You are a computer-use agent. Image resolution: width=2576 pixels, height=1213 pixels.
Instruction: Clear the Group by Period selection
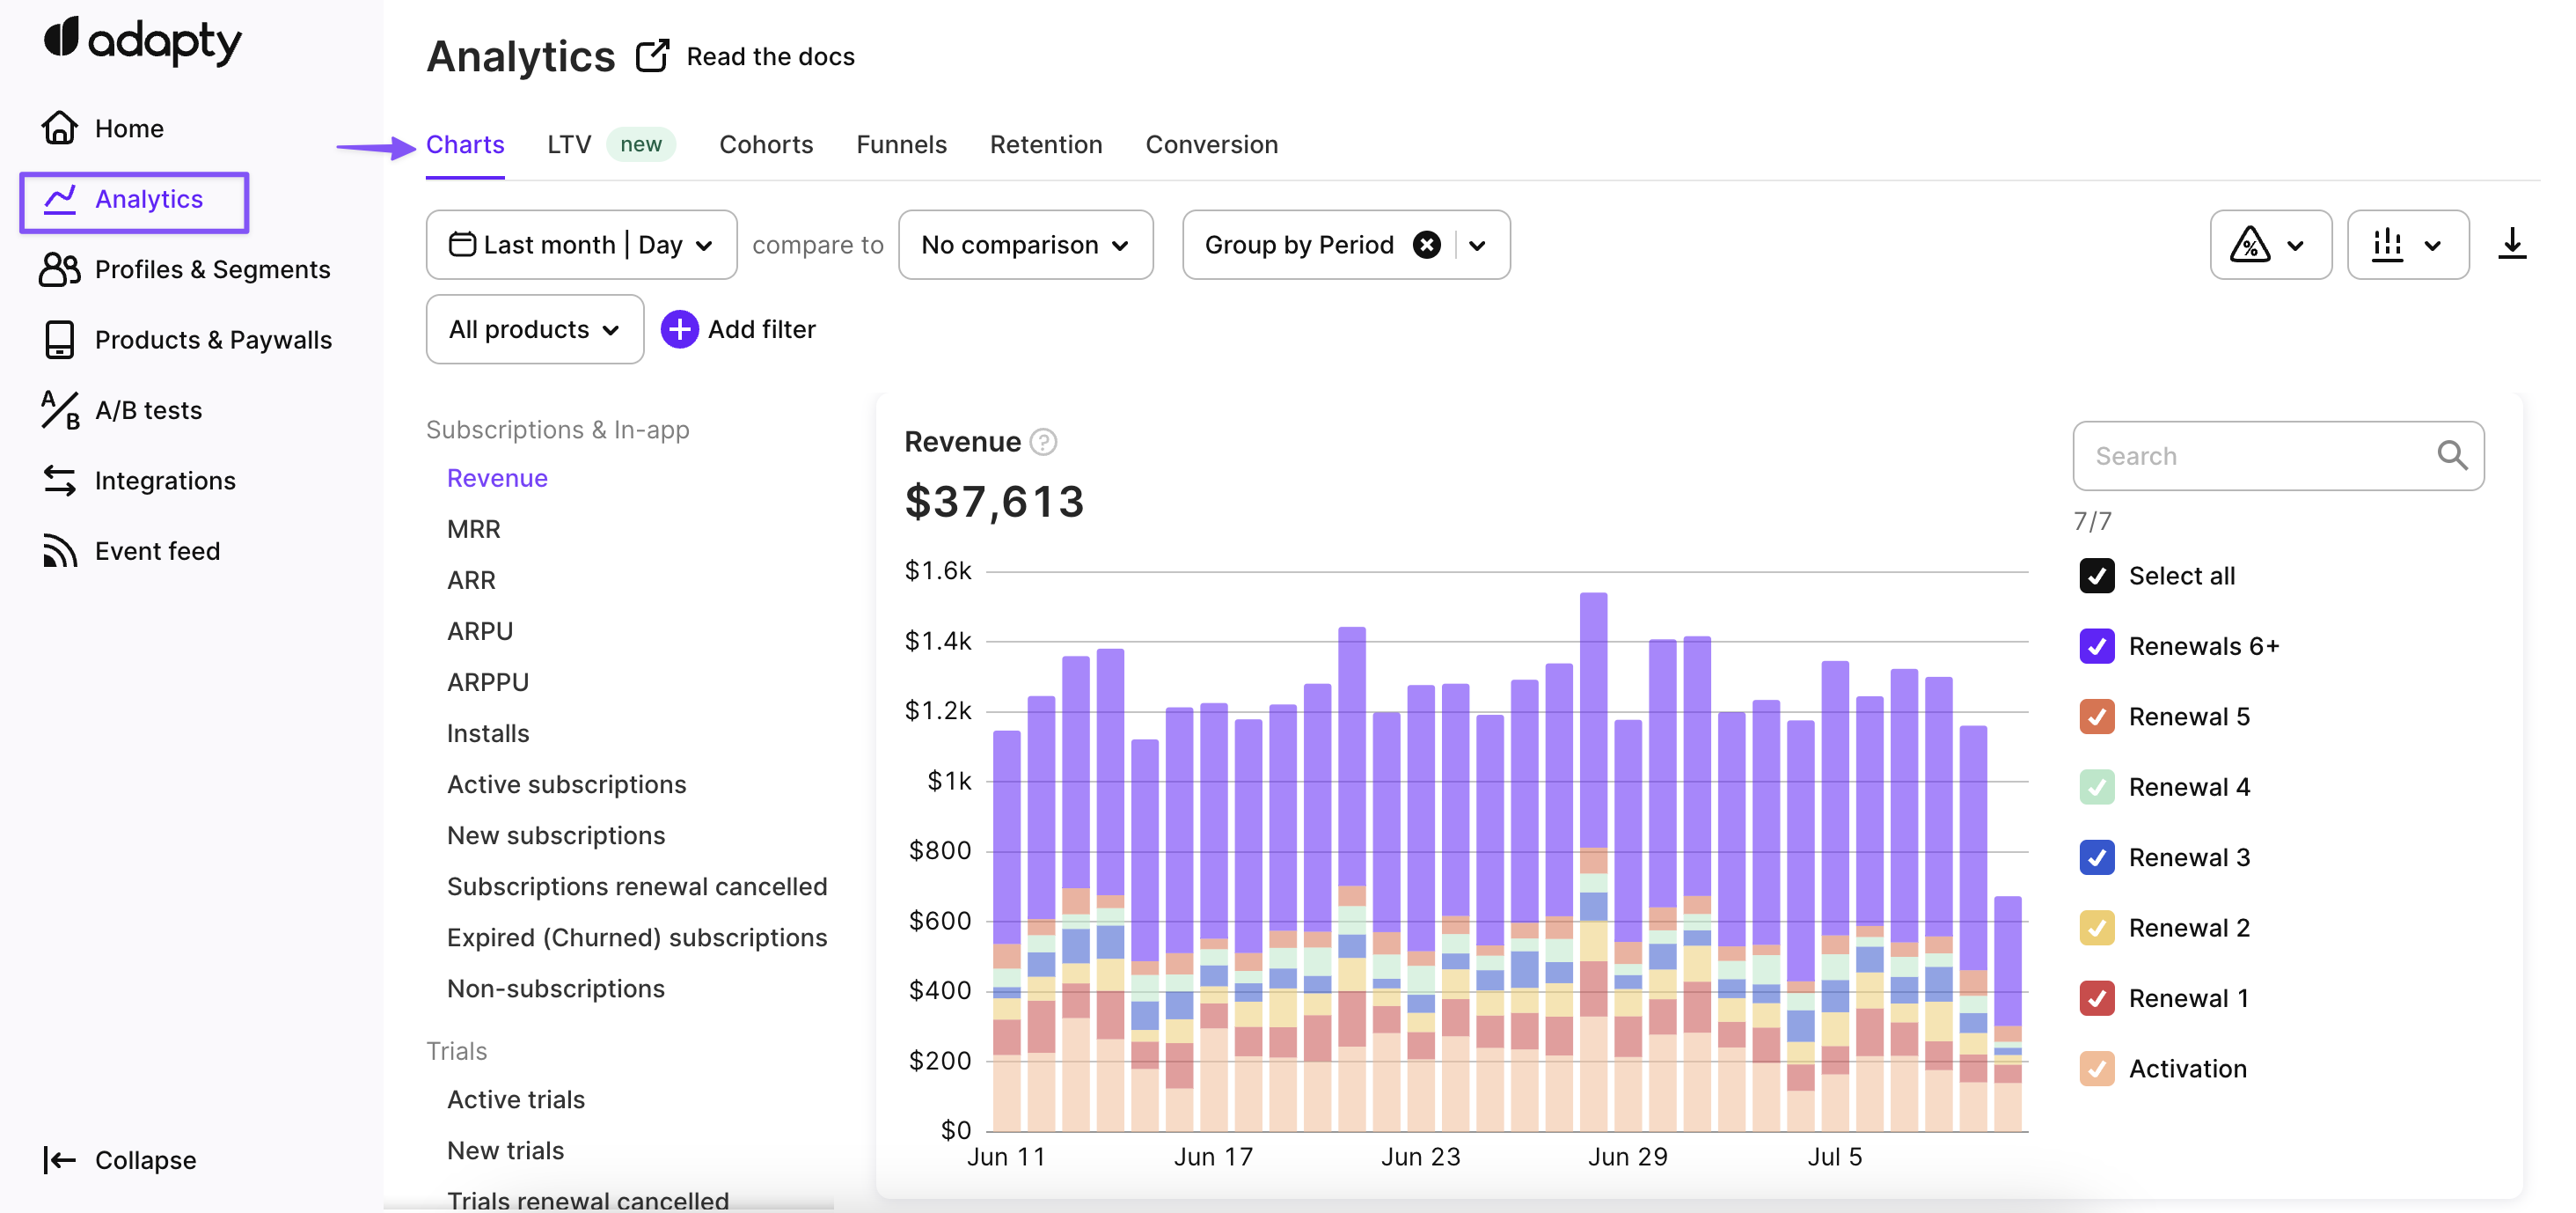1426,246
